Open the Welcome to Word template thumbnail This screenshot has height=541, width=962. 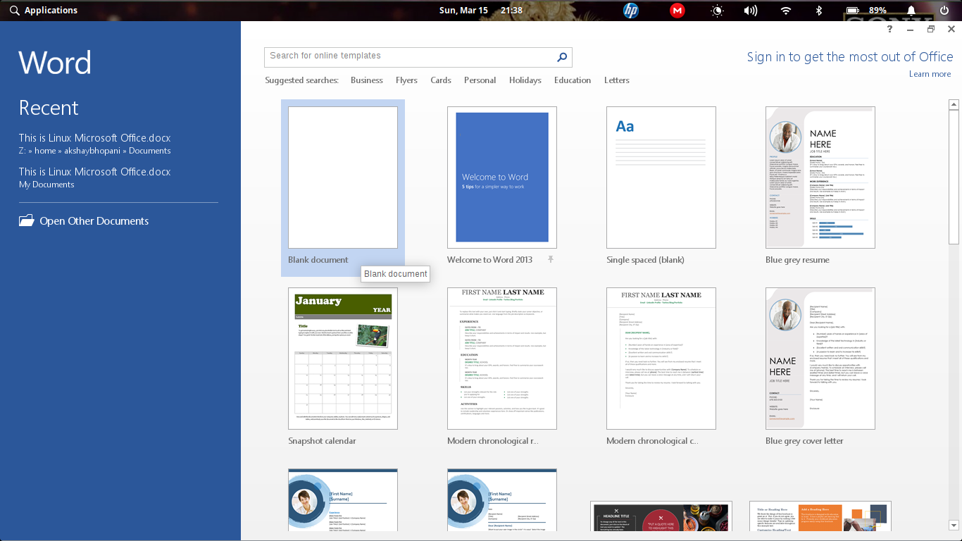point(502,178)
